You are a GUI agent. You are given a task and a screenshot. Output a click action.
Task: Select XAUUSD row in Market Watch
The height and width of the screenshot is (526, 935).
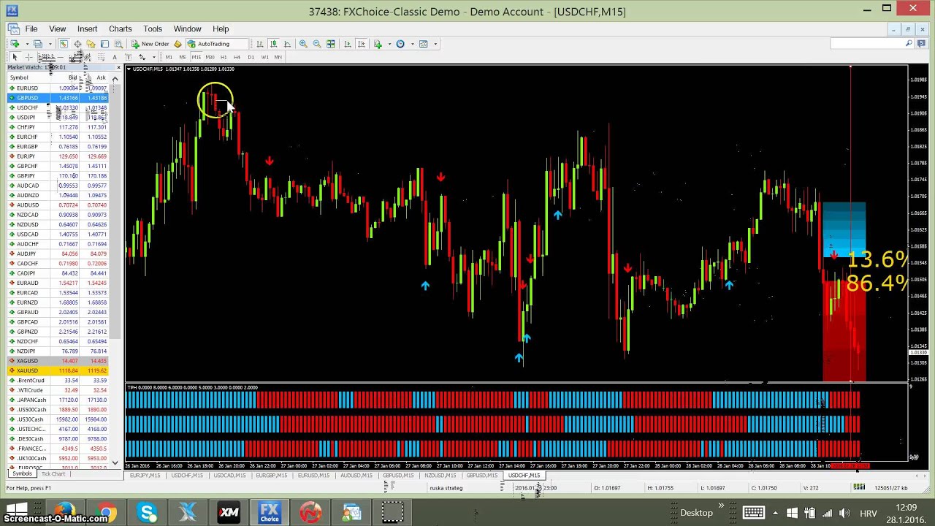click(58, 370)
